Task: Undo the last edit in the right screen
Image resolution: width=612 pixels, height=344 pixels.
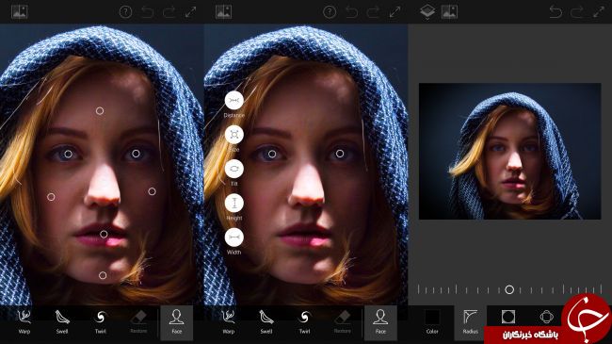Action: click(x=556, y=12)
